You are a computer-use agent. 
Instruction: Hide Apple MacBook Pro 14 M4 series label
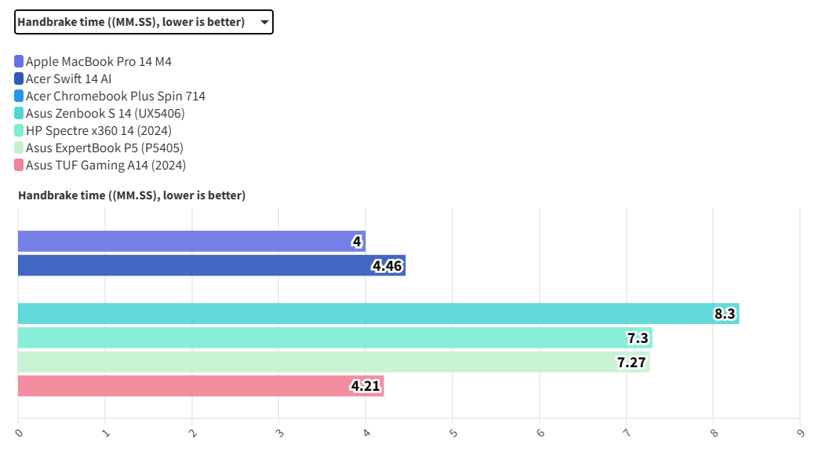tap(98, 61)
